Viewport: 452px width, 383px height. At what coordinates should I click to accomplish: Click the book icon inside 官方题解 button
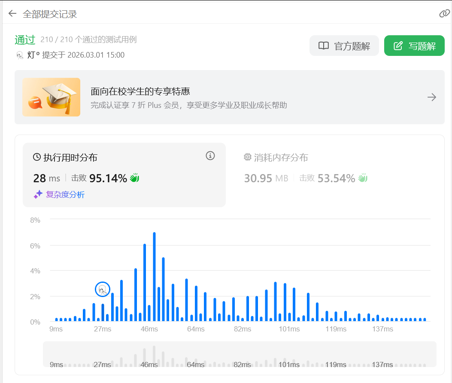point(323,46)
